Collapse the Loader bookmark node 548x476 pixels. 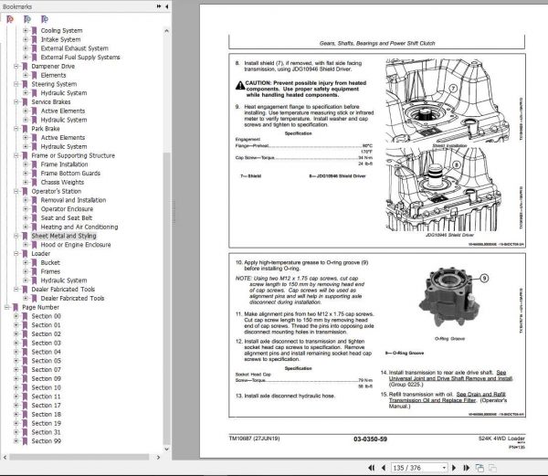[16, 253]
